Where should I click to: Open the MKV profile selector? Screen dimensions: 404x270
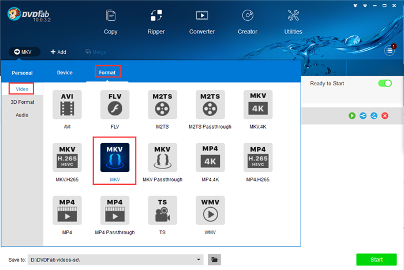(x=24, y=52)
